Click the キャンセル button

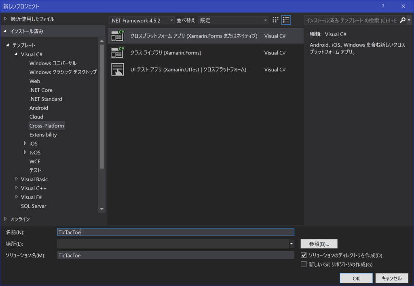click(391, 278)
